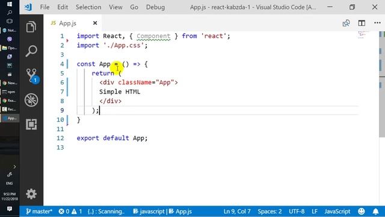The image size is (385, 217).
Task: Split the editor with split icon
Action: tap(362, 23)
